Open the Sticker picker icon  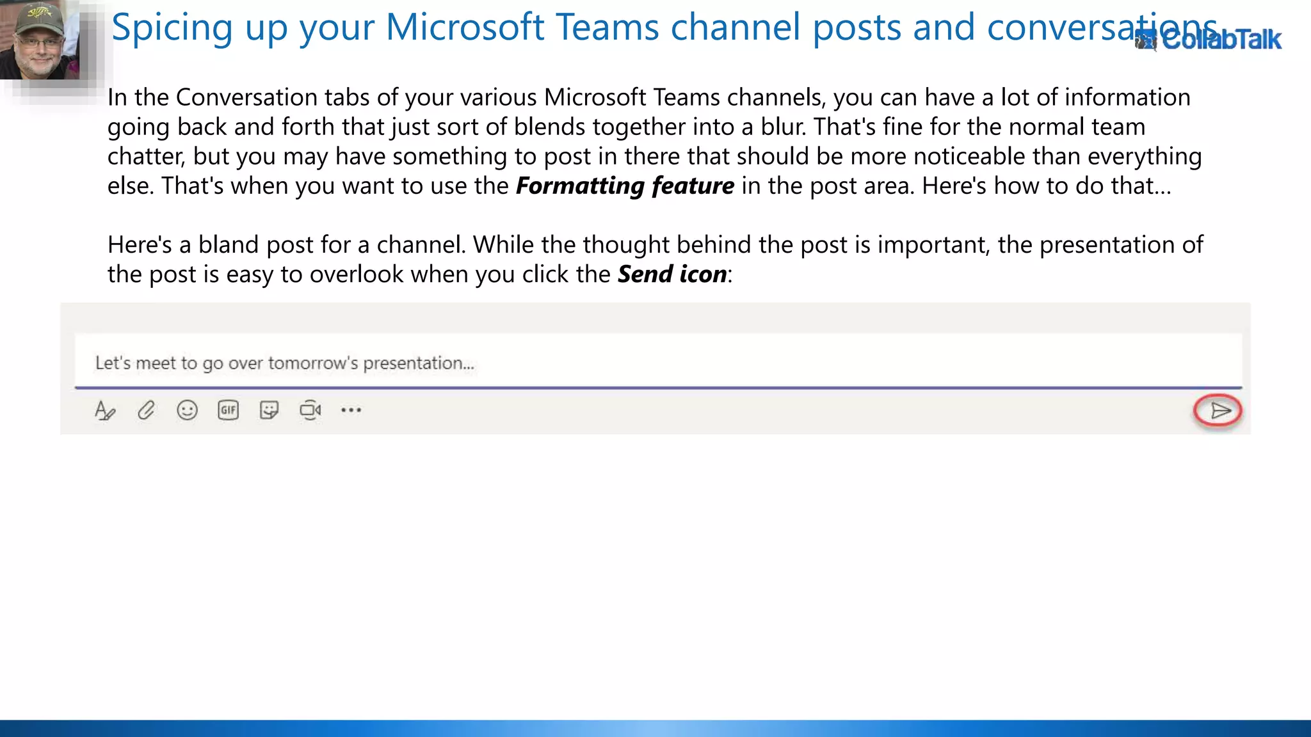click(269, 410)
